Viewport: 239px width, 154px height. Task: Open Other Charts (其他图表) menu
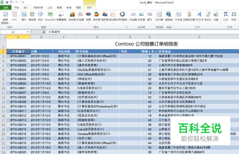pyautogui.click(x=122, y=17)
